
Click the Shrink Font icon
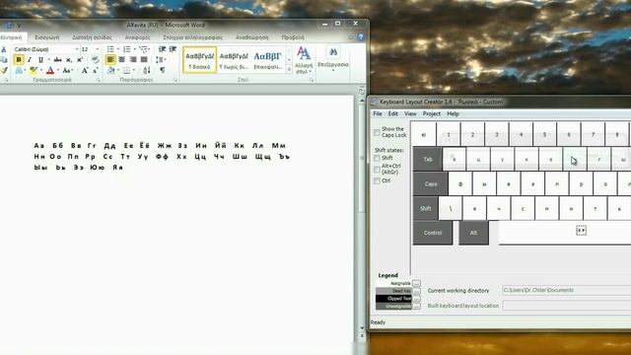click(95, 71)
